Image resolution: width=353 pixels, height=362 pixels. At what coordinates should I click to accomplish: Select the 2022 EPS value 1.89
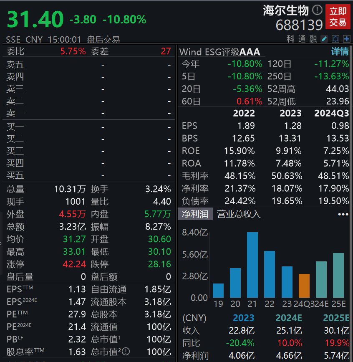coord(246,126)
